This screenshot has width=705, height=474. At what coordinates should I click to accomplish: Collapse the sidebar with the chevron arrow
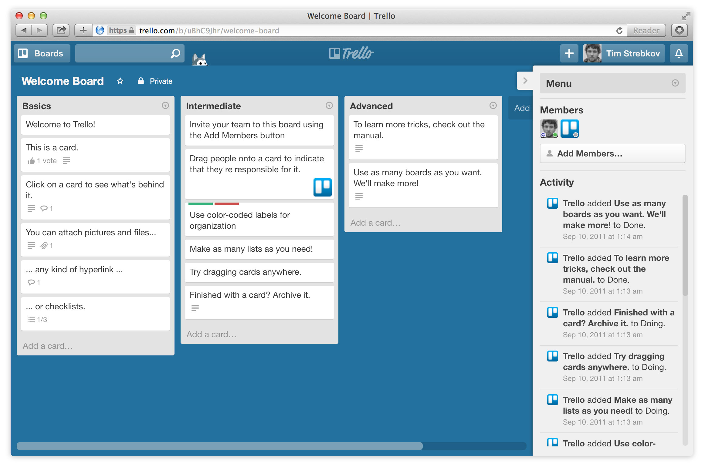point(525,81)
